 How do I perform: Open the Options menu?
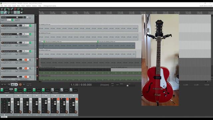28,6
